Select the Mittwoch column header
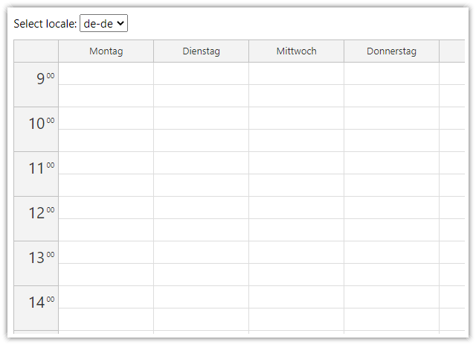This screenshot has width=476, height=345. tap(296, 51)
